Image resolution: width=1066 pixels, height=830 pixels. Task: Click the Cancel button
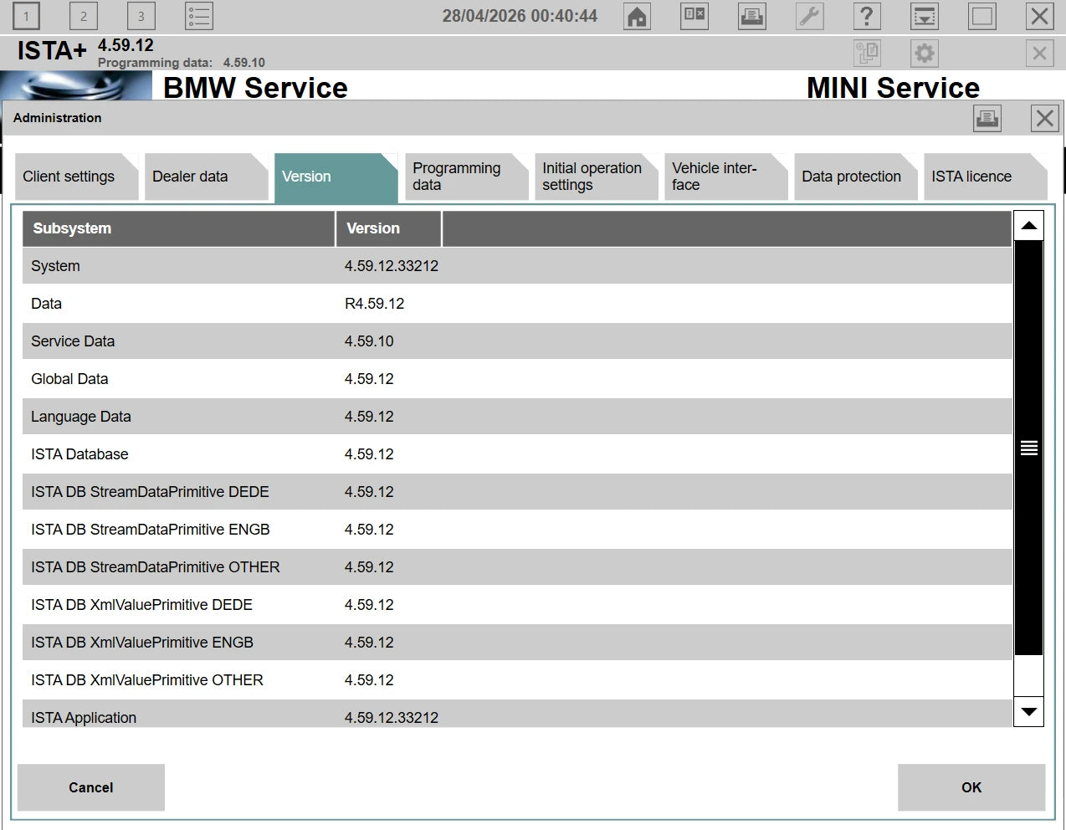click(x=90, y=787)
